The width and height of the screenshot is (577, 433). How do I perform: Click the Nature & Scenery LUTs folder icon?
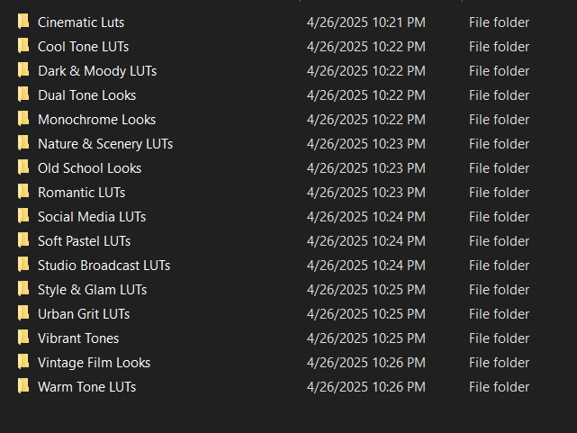(23, 143)
